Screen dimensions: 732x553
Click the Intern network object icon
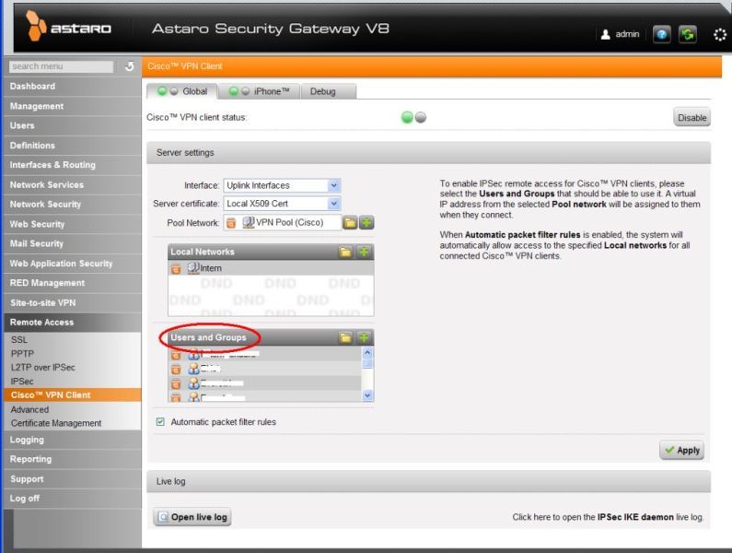pyautogui.click(x=193, y=268)
